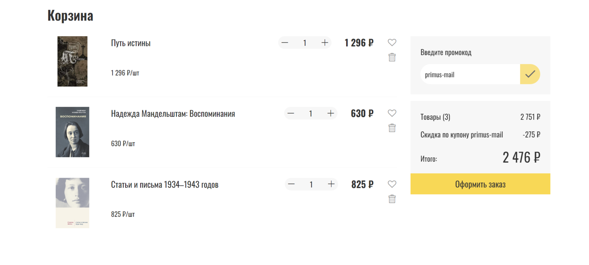Click the Путь истины cover thumbnail
The image size is (589, 265).
(72, 61)
